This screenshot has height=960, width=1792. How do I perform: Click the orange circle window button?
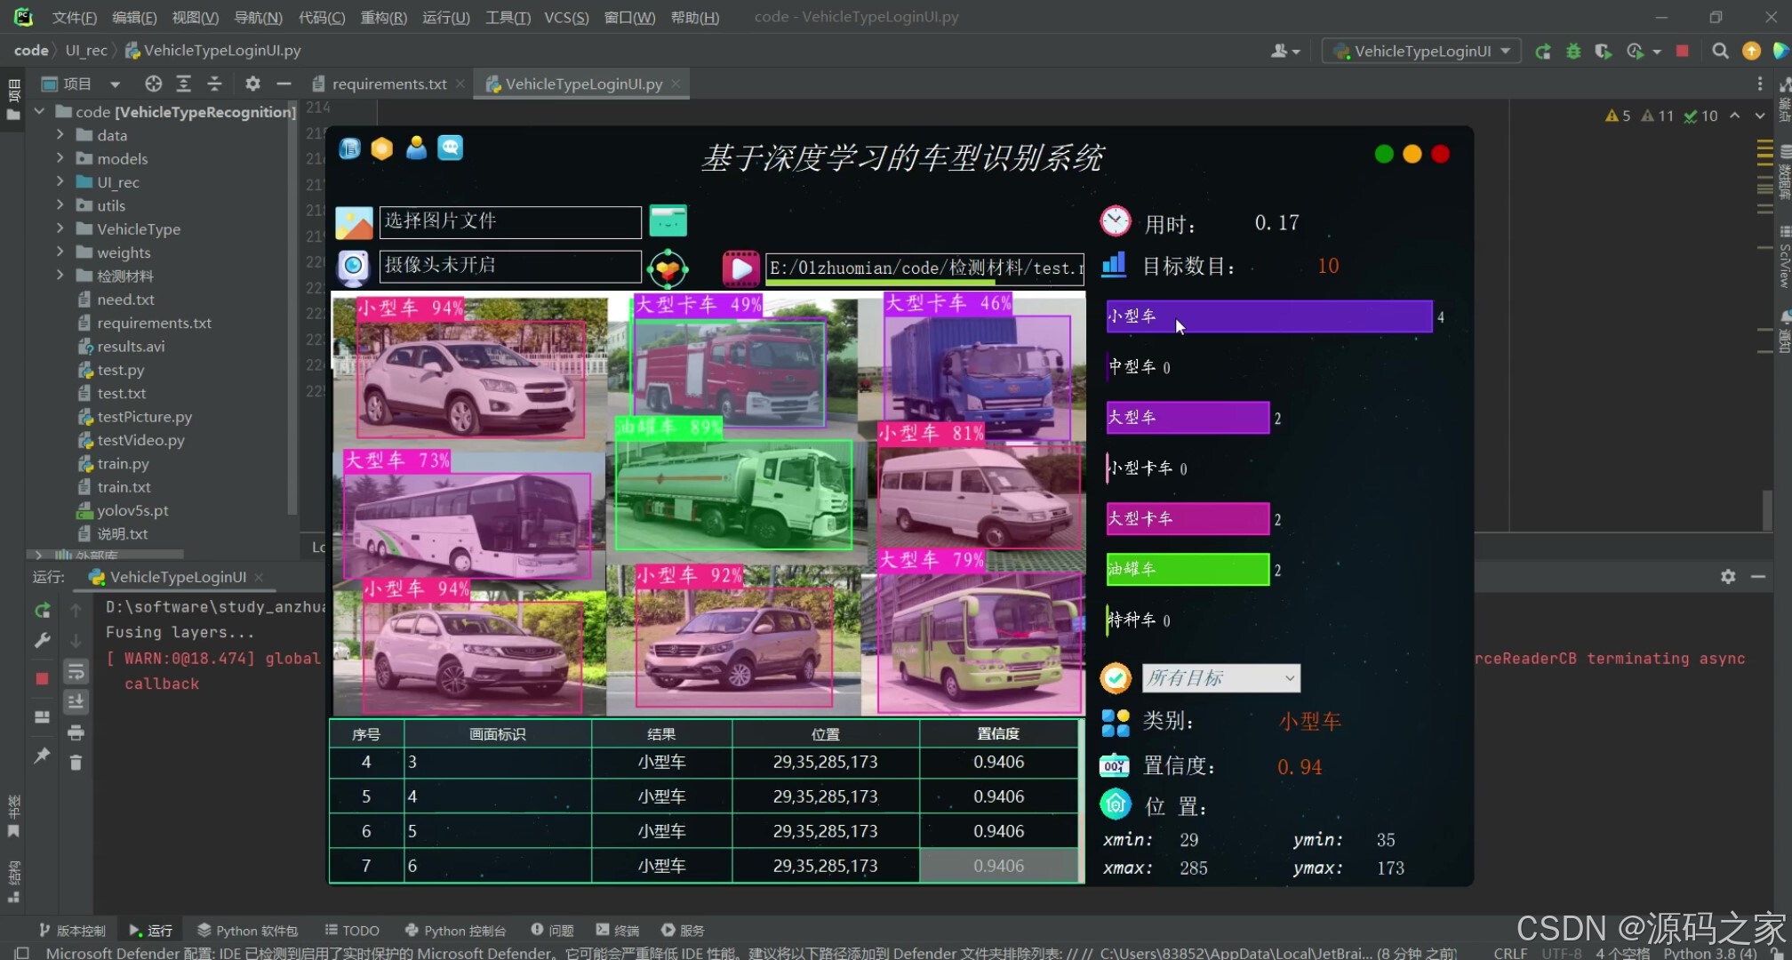[1412, 154]
